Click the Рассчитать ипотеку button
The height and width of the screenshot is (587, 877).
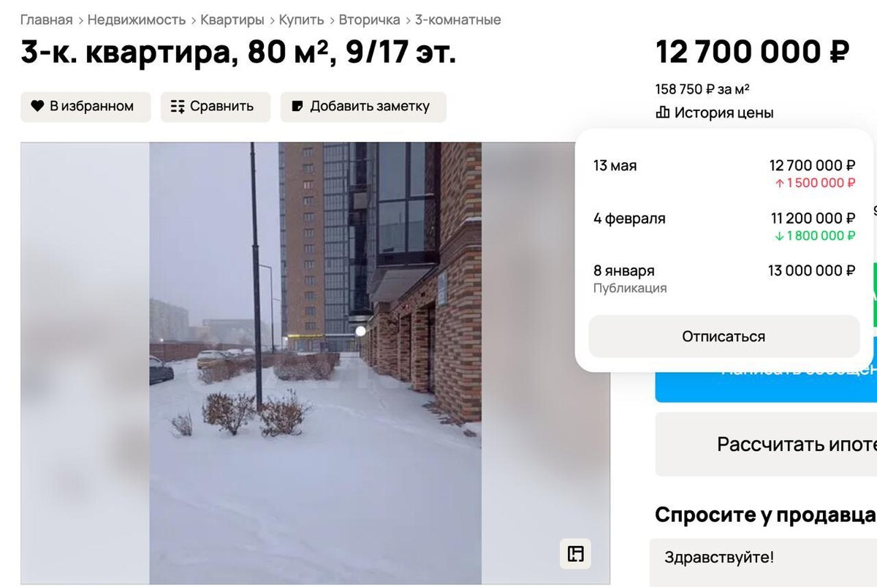766,444
